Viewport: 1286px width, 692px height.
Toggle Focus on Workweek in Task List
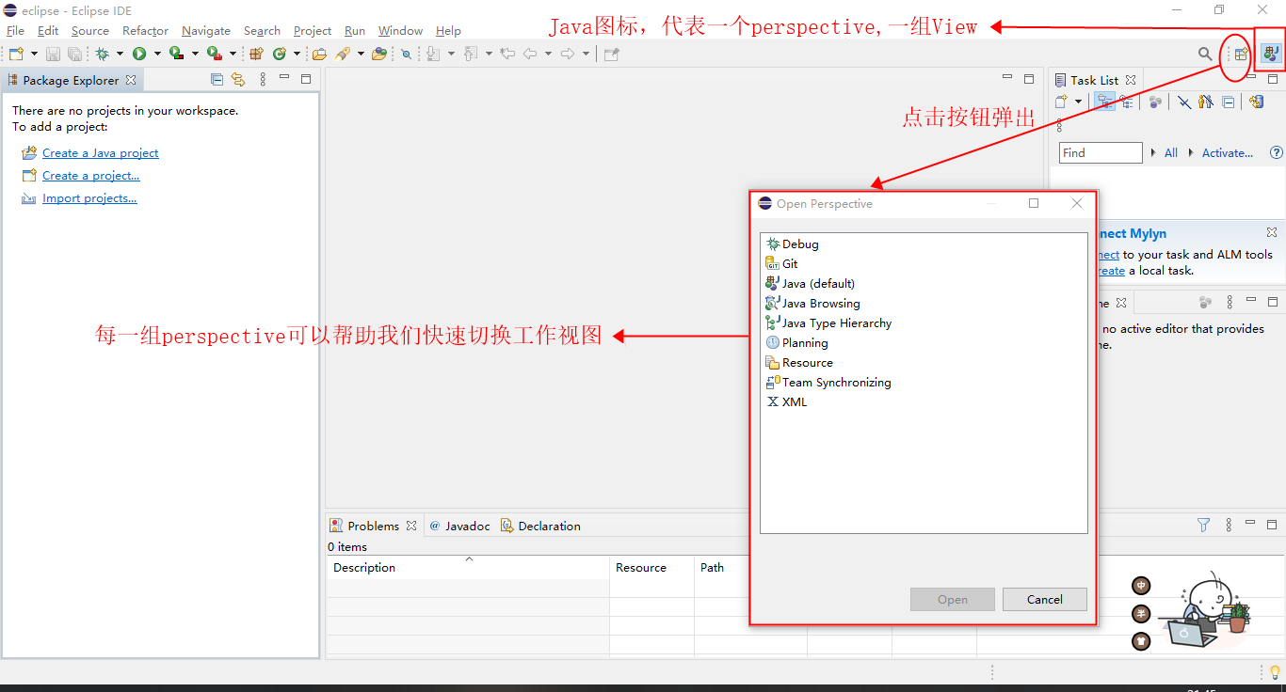coord(1155,102)
